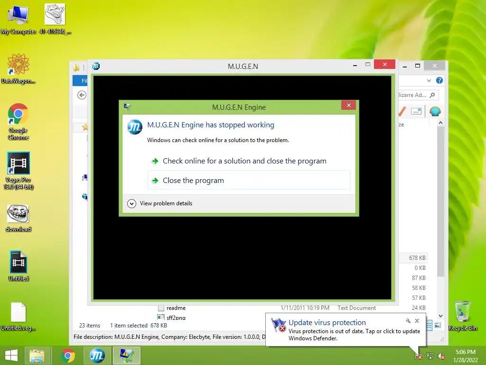486x365 pixels.
Task: Minimize the M.U.G.E.N window
Action: [355, 65]
